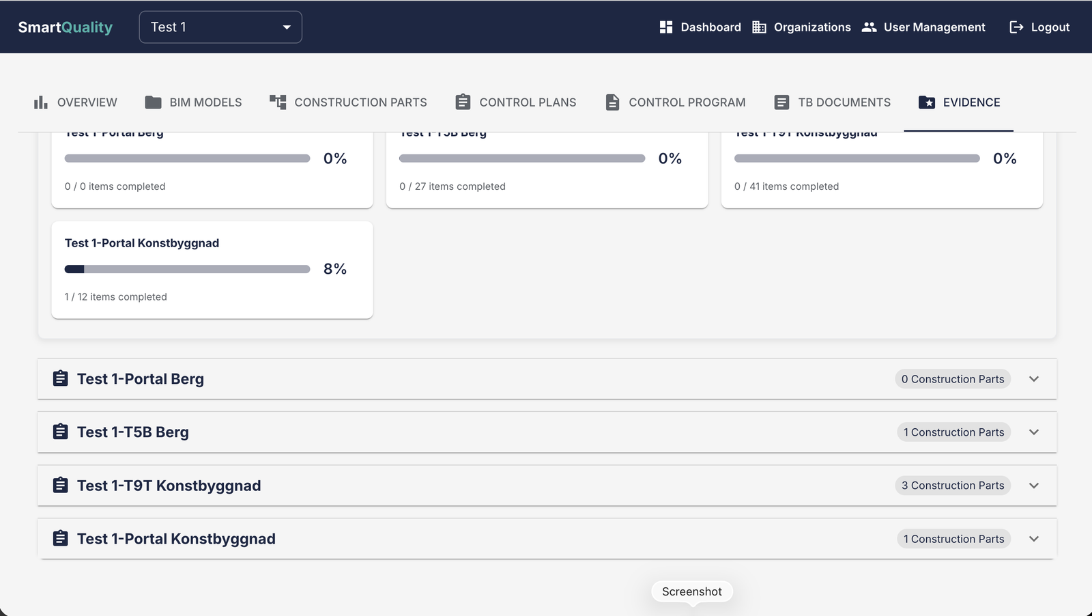The image size is (1092, 616).
Task: Click the BIM Models folder icon
Action: (x=154, y=102)
